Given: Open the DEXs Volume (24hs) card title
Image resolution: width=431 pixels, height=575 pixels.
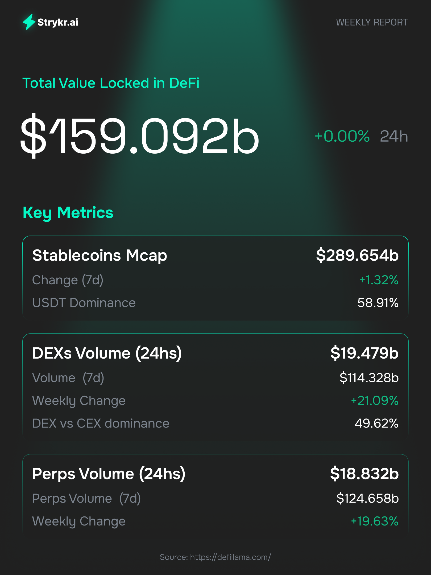Looking at the screenshot, I should pyautogui.click(x=107, y=353).
